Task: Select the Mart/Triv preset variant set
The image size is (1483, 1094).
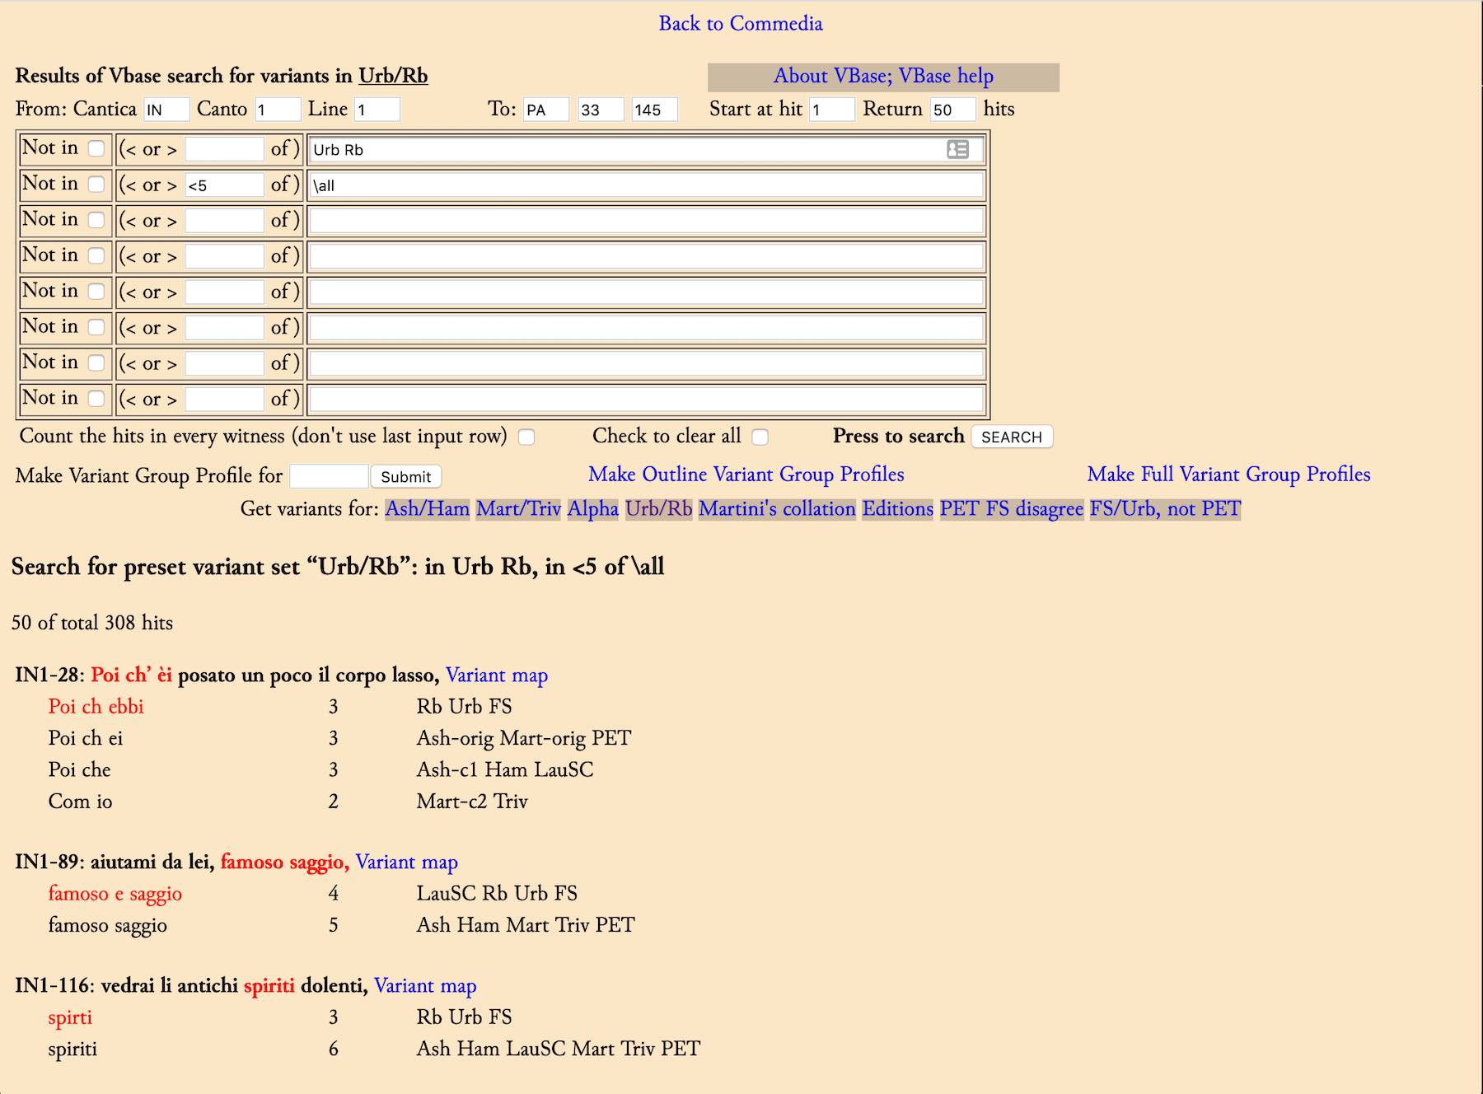Action: pyautogui.click(x=518, y=509)
